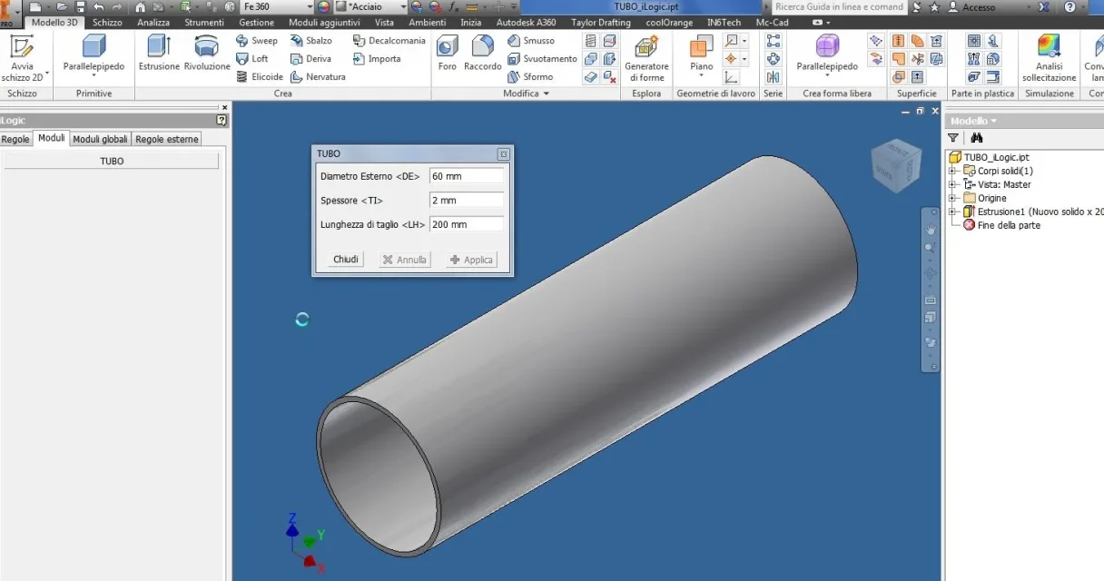Image resolution: width=1104 pixels, height=581 pixels.
Task: Click the binoculars find icon in Modello panel
Action: (977, 138)
